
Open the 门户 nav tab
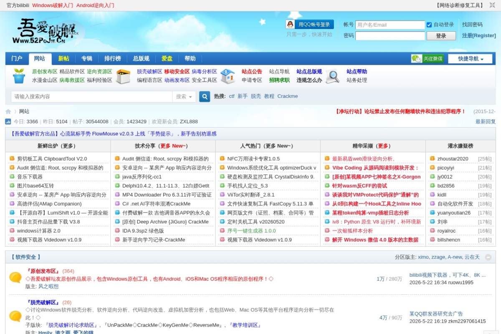pos(17,59)
